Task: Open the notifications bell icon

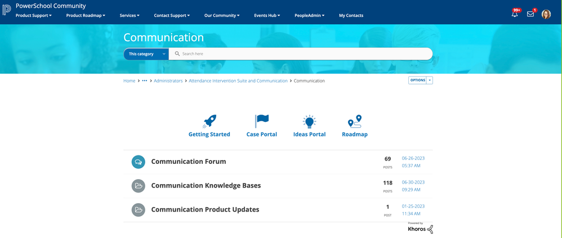Action: click(x=515, y=14)
